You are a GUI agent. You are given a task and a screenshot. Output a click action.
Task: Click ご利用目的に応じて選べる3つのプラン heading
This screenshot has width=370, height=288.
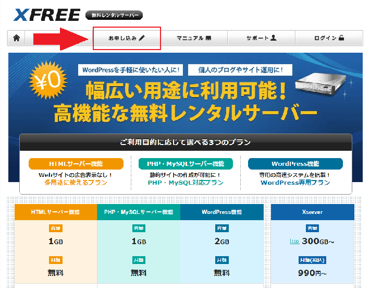click(186, 142)
